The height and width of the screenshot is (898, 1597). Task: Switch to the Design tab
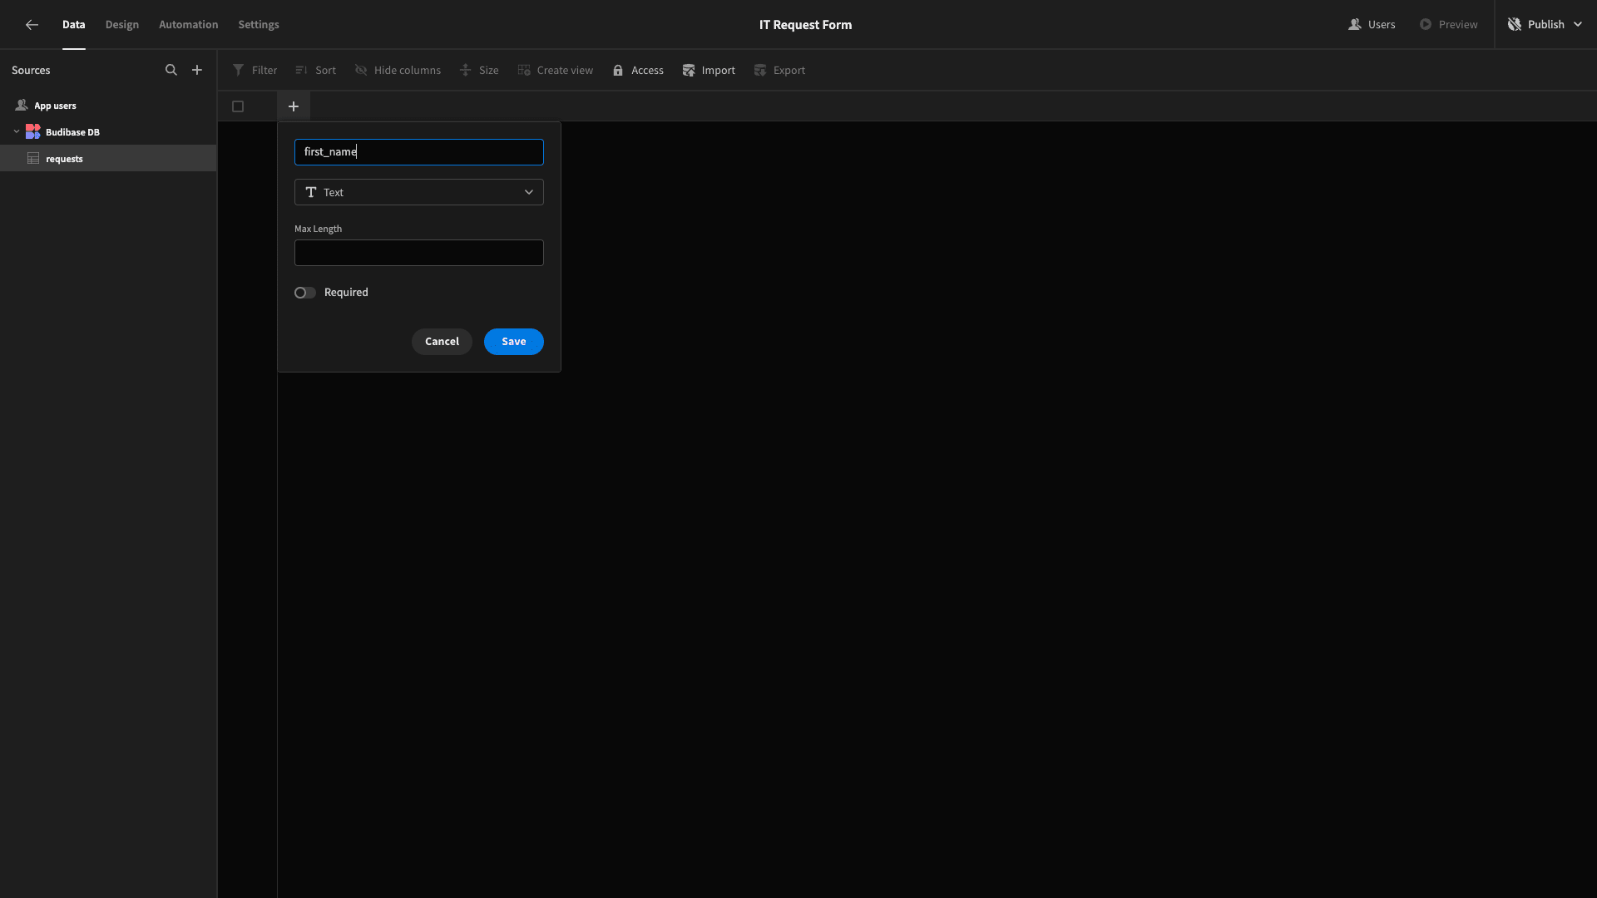click(122, 25)
